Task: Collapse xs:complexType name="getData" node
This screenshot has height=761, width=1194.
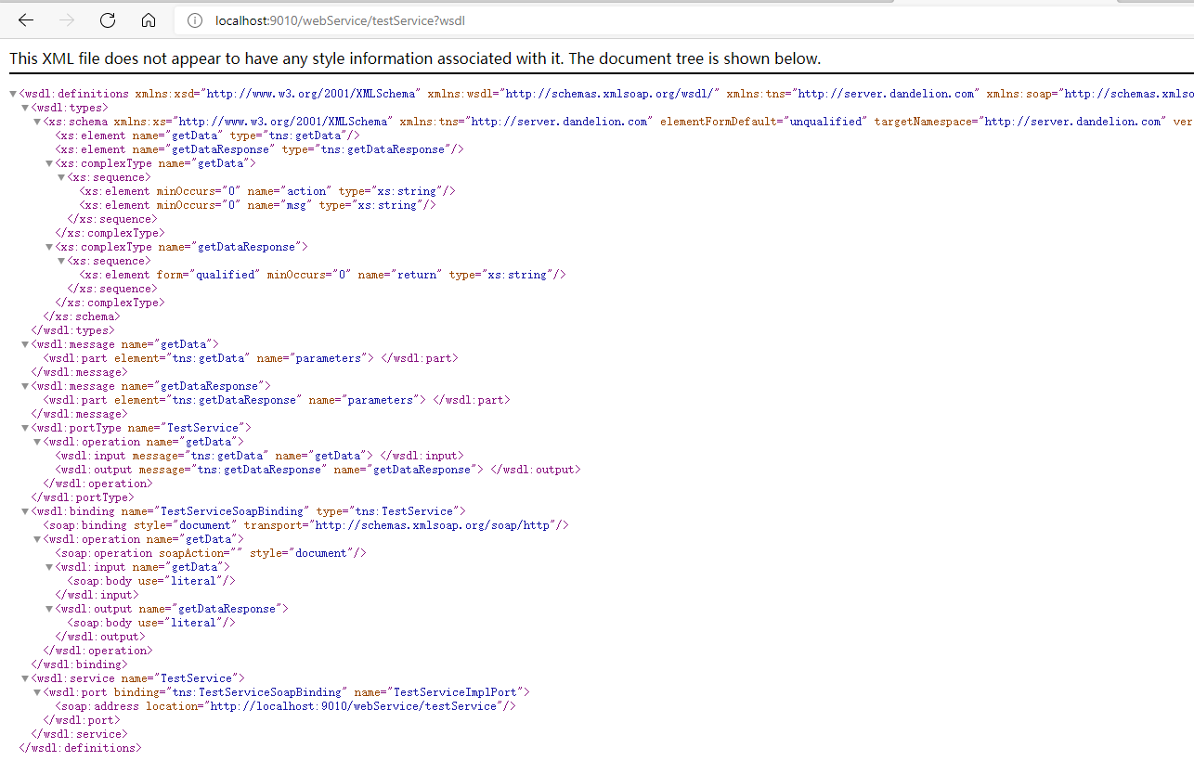Action: click(49, 163)
